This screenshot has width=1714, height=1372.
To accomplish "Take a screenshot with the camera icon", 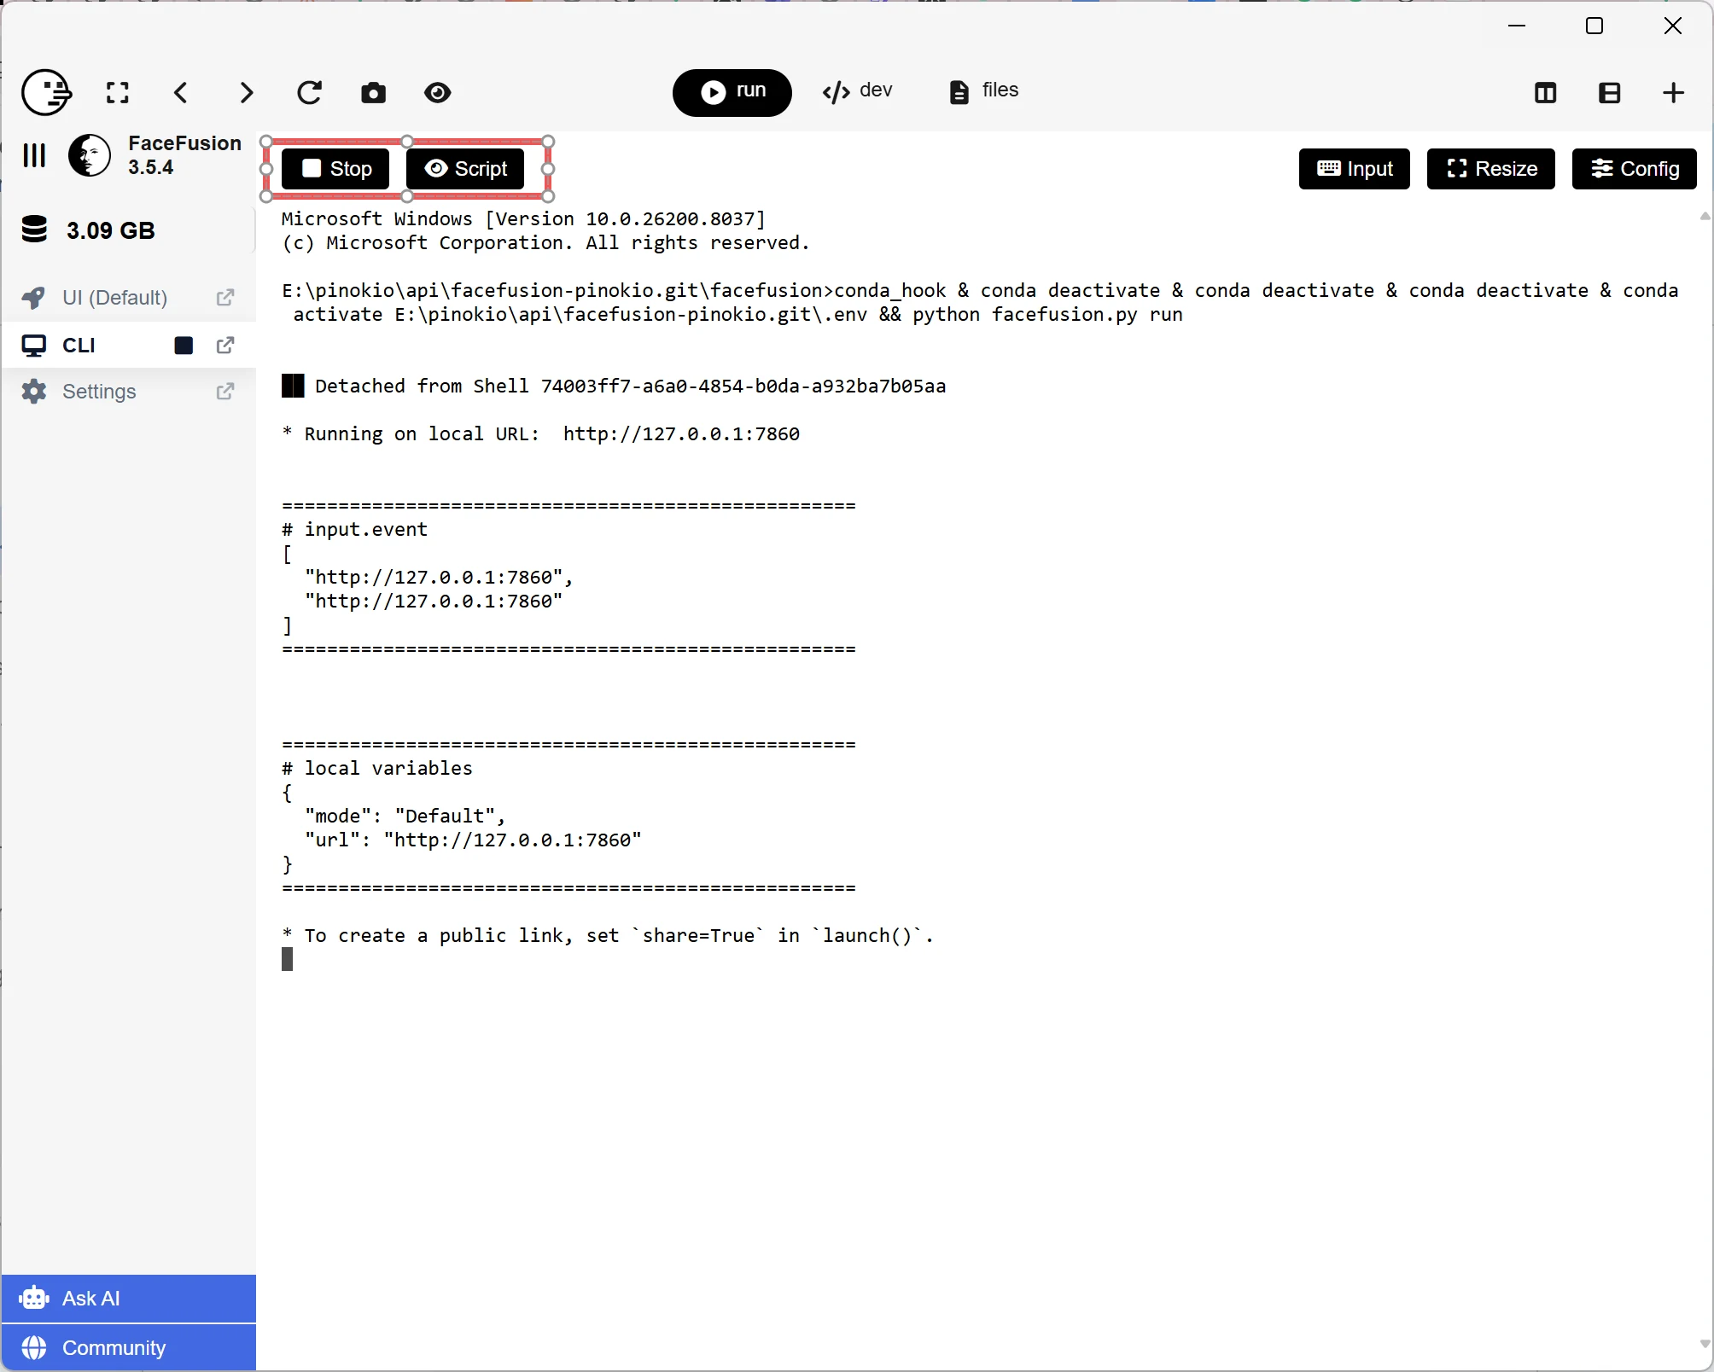I will pyautogui.click(x=373, y=92).
